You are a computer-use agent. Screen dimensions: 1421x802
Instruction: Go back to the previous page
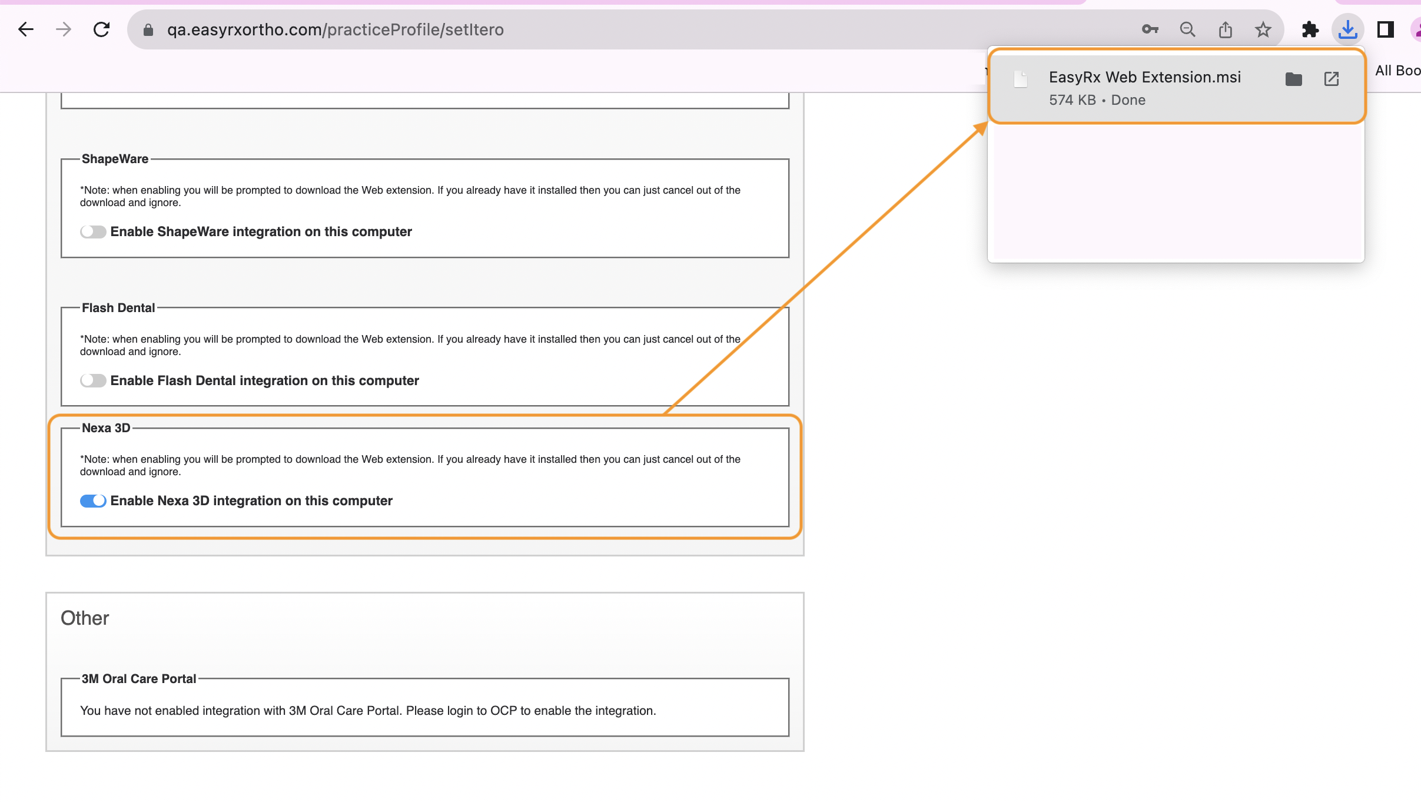click(26, 29)
